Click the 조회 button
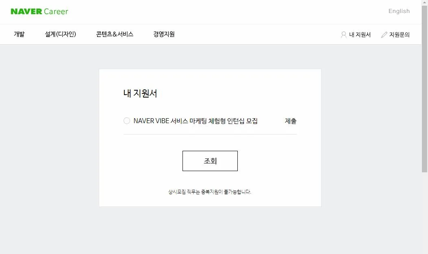 [210, 161]
